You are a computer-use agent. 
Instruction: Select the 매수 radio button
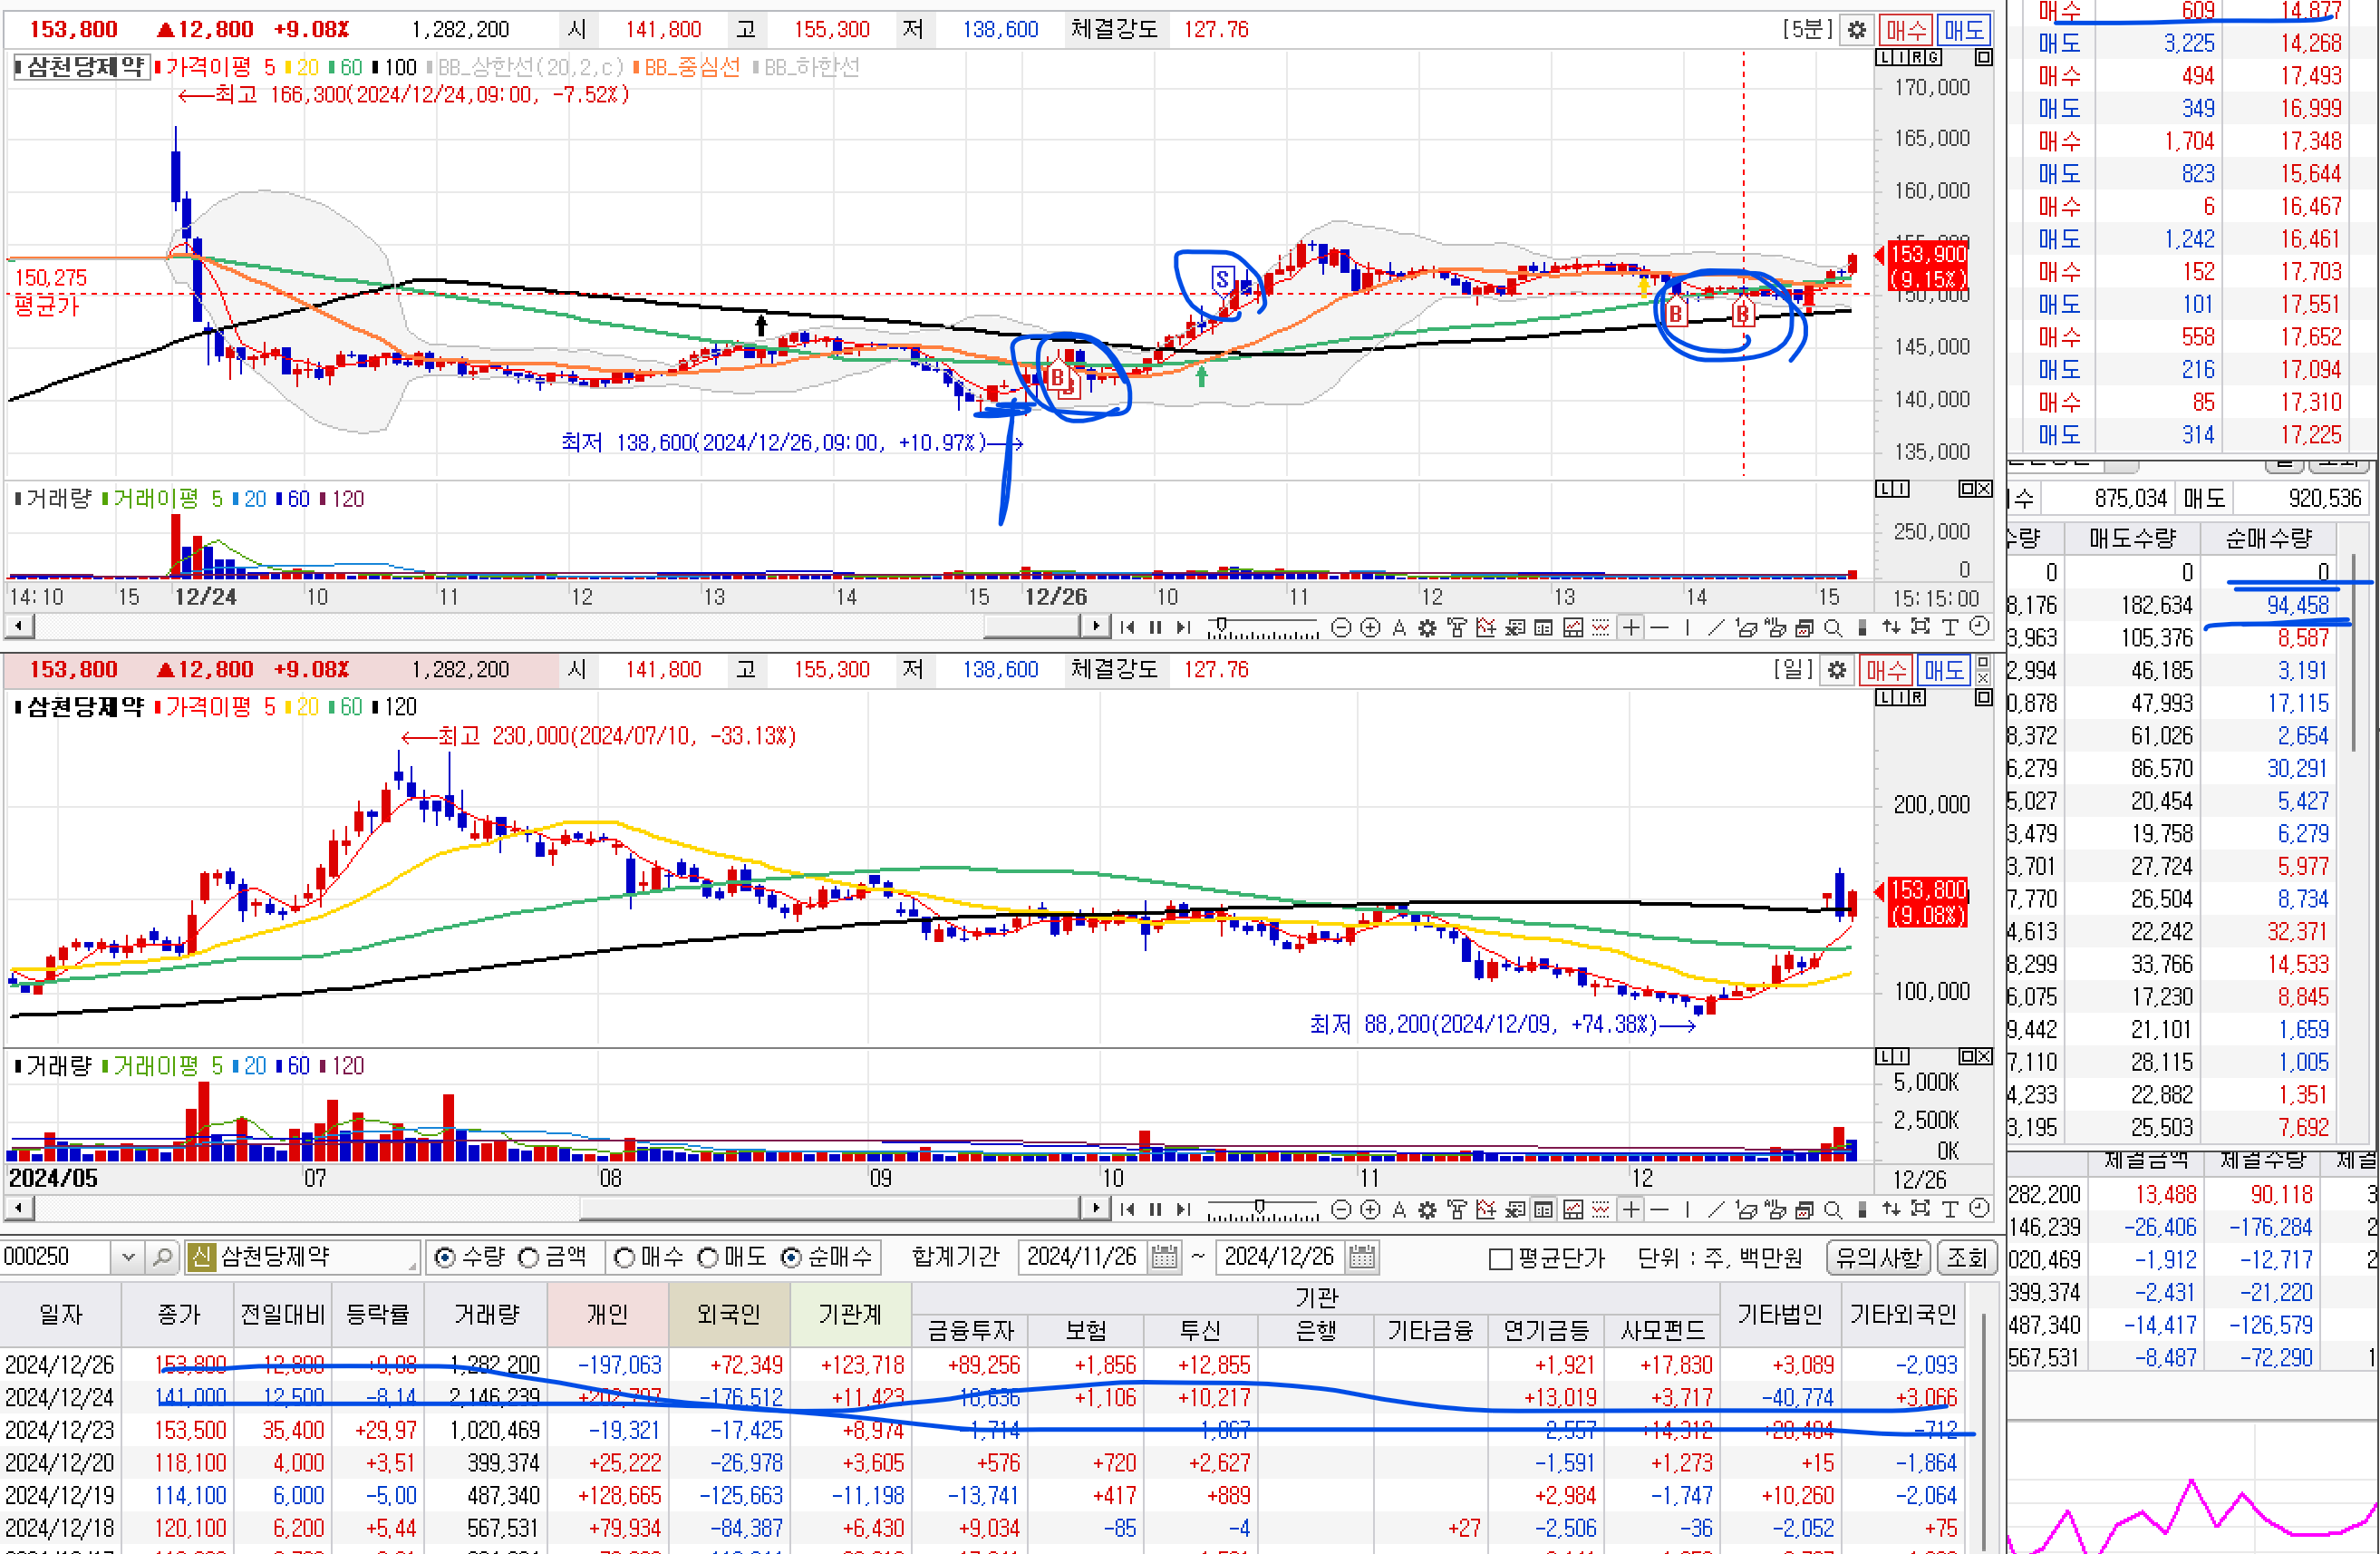pos(625,1257)
